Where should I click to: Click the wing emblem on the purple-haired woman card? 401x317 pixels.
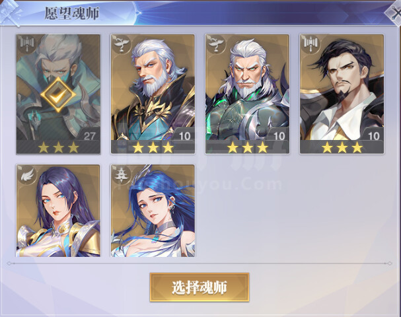pos(27,174)
